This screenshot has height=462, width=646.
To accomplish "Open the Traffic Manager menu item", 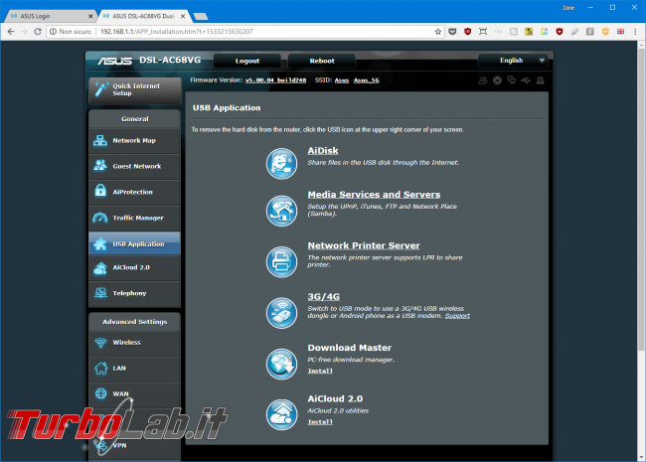I will [134, 218].
